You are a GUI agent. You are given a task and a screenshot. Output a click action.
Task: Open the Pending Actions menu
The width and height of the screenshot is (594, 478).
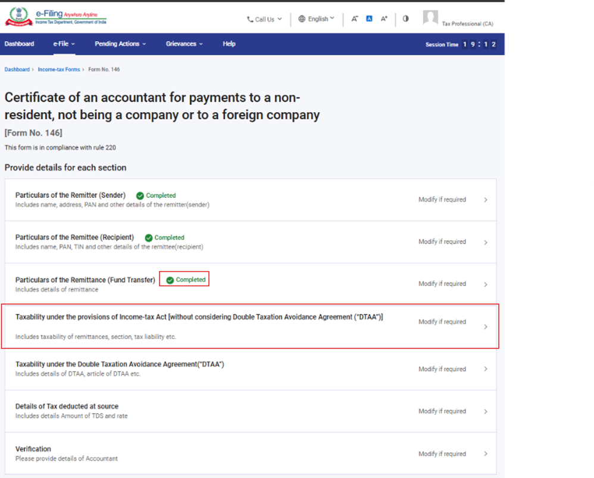click(x=120, y=44)
